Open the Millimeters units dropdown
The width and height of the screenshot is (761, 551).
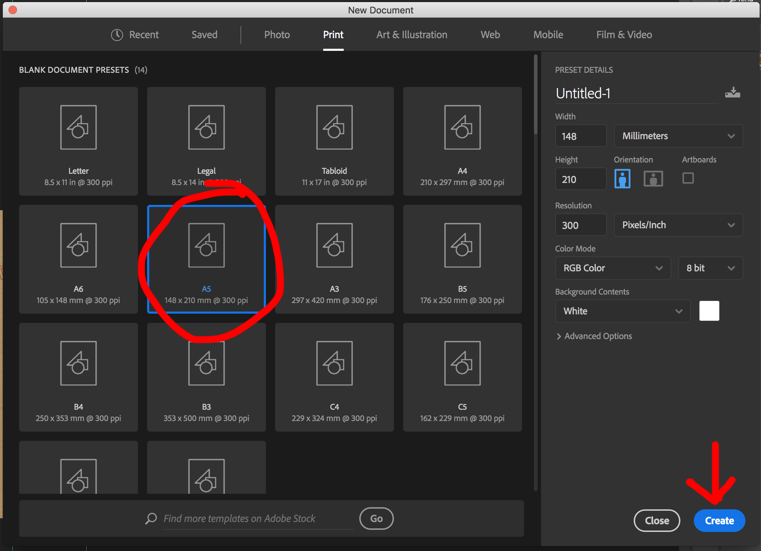click(678, 136)
